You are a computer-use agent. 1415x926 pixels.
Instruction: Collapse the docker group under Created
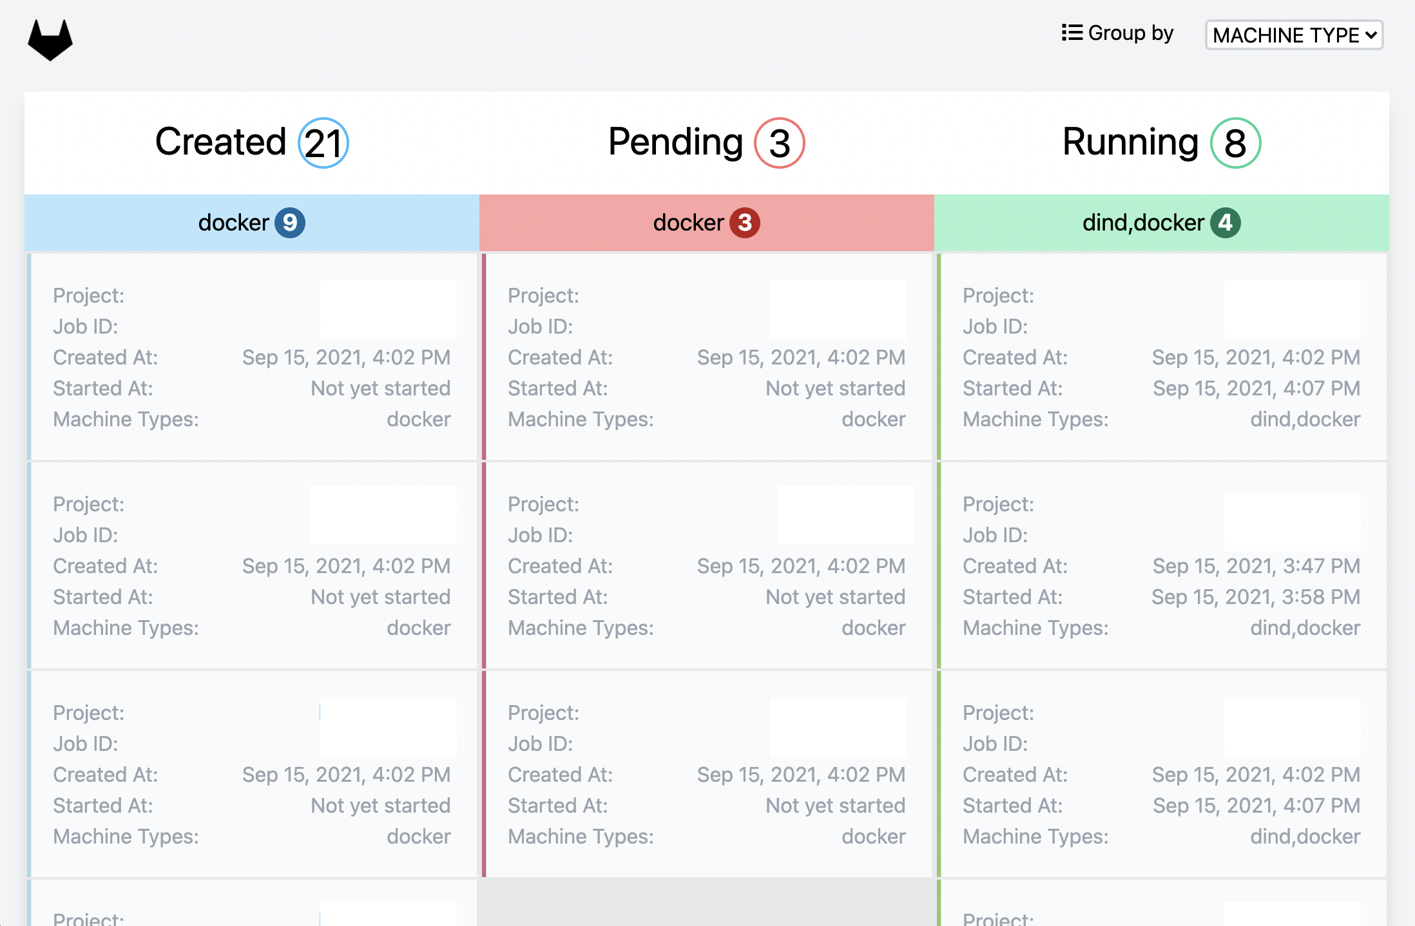251,222
